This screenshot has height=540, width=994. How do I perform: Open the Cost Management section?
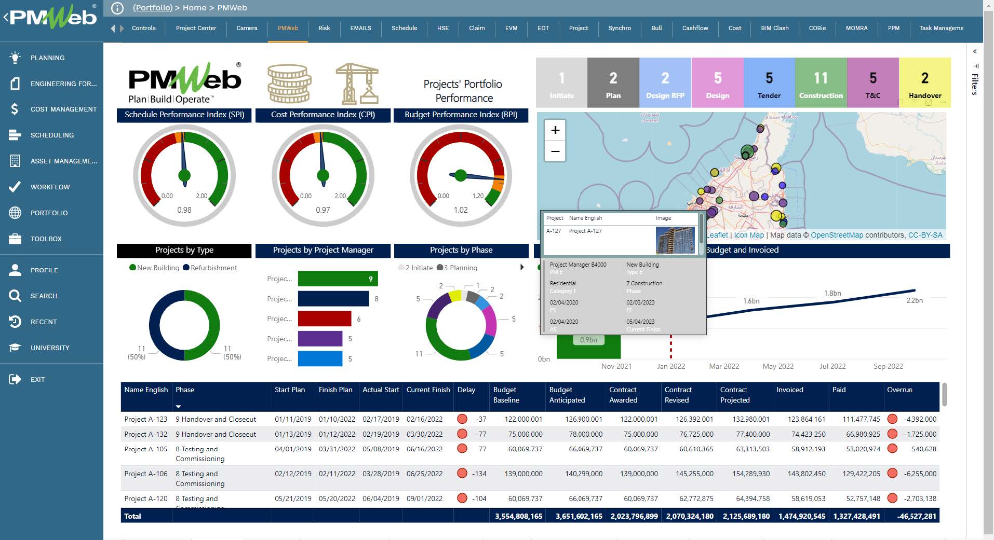[x=63, y=109]
